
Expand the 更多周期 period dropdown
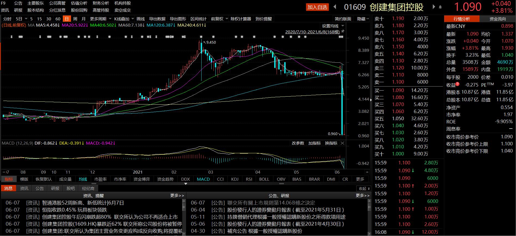[110, 19]
